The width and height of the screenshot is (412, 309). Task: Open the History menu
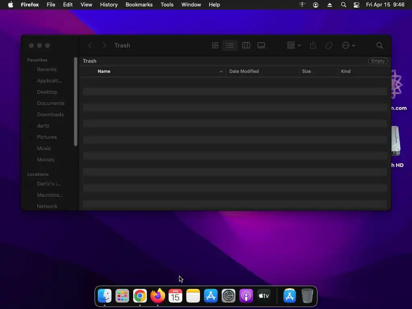(109, 5)
